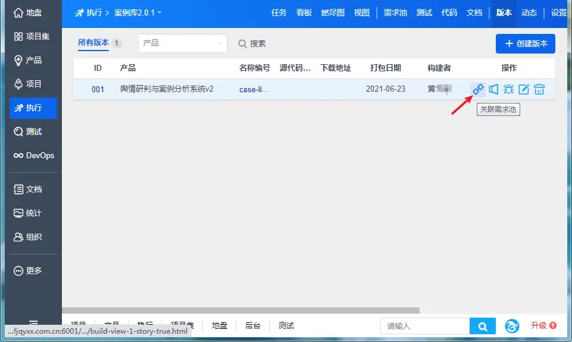Expand the 案例库2.0.1 execution dropdown

click(x=138, y=12)
